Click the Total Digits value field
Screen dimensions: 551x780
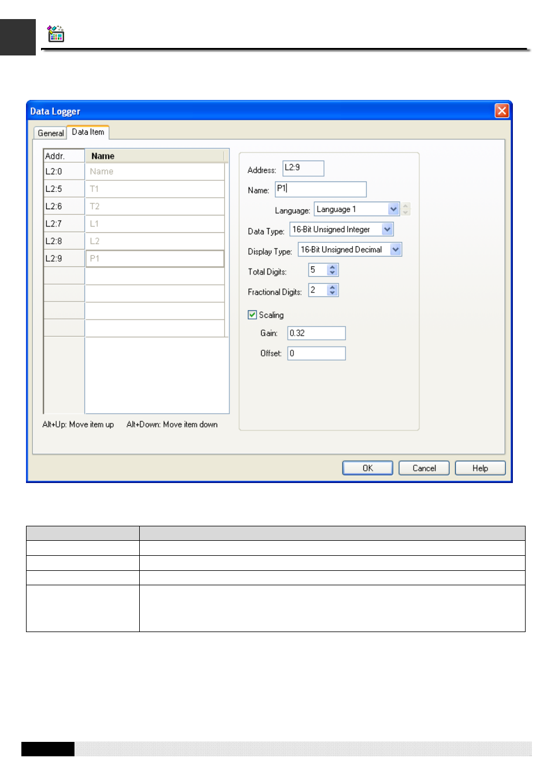[318, 270]
